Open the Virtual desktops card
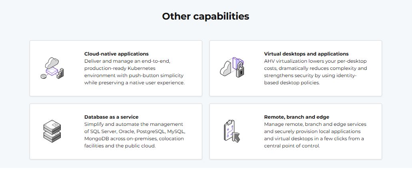The image size is (412, 175). tap(295, 89)
